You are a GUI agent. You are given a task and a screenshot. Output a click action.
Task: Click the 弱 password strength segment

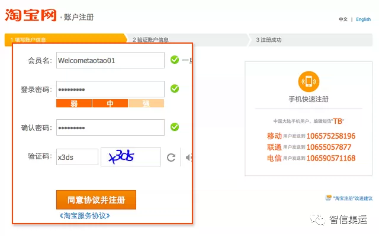tap(74, 104)
